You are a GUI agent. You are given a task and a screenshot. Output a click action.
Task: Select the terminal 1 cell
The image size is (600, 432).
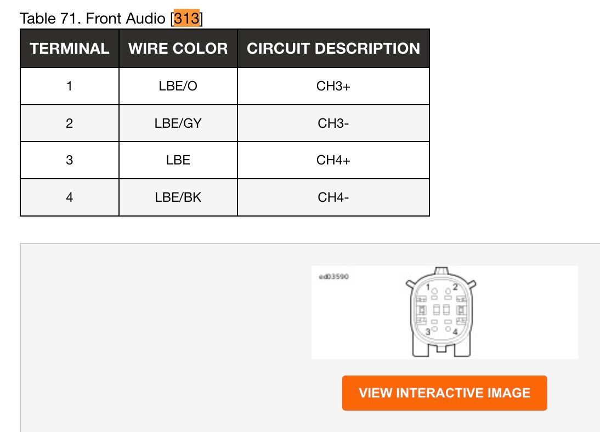[x=69, y=86]
